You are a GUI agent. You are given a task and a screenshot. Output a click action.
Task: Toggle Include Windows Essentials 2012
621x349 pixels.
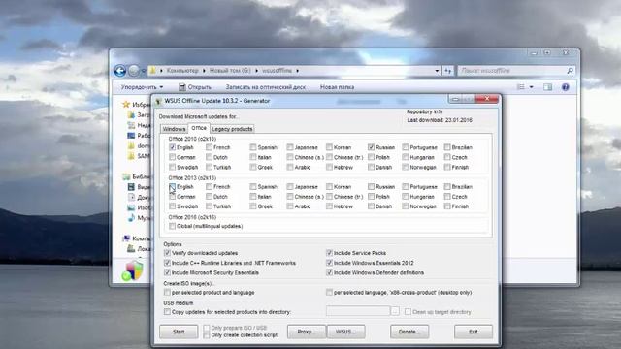[x=329, y=263]
